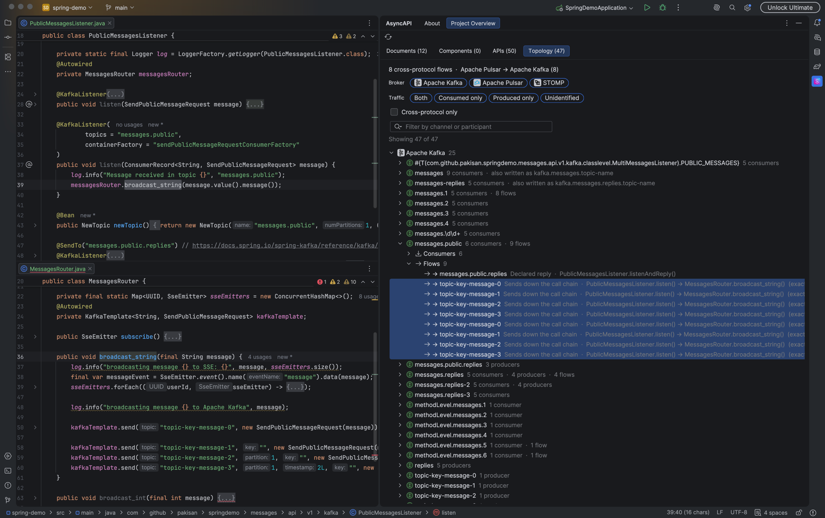Toggle the Consumed only traffic filter
The image size is (825, 518).
tap(460, 98)
